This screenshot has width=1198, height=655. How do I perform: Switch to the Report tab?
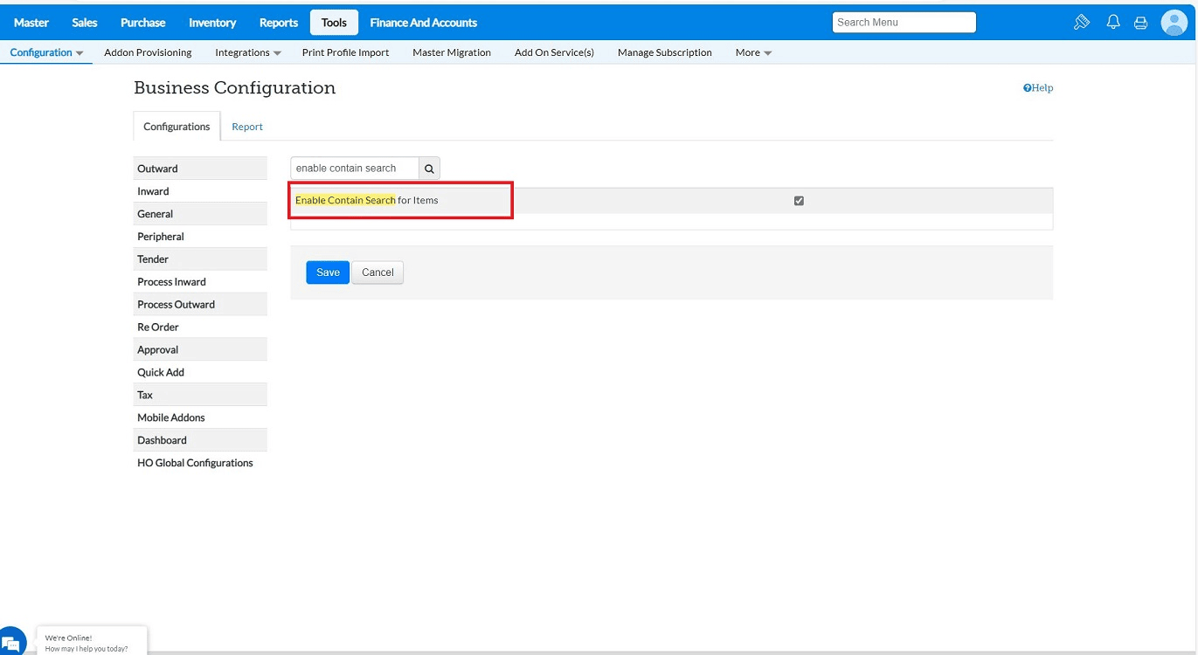click(247, 127)
